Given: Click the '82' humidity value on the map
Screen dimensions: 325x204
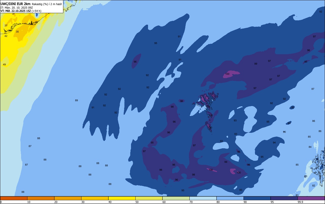Looking at the screenshot, I should point(314,186).
